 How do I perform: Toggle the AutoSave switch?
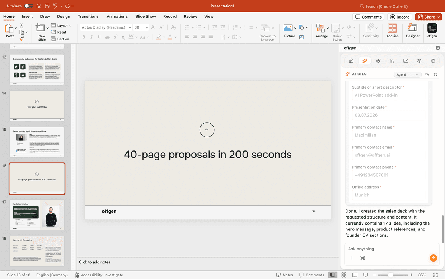[x=29, y=6]
